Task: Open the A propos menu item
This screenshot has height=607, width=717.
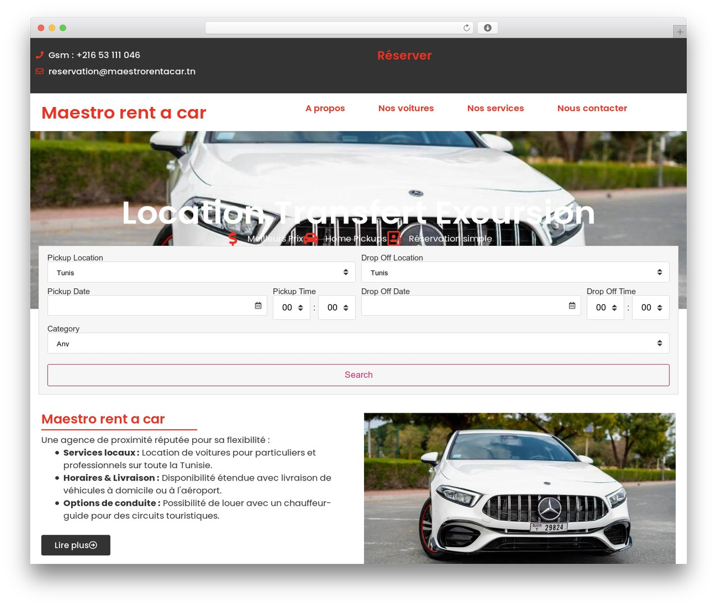Action: [325, 108]
